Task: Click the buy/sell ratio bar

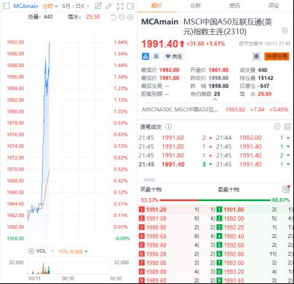Action: (215, 200)
